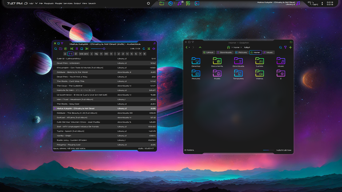Go up one folder level in Dolphin
342x192 pixels.
point(200,47)
